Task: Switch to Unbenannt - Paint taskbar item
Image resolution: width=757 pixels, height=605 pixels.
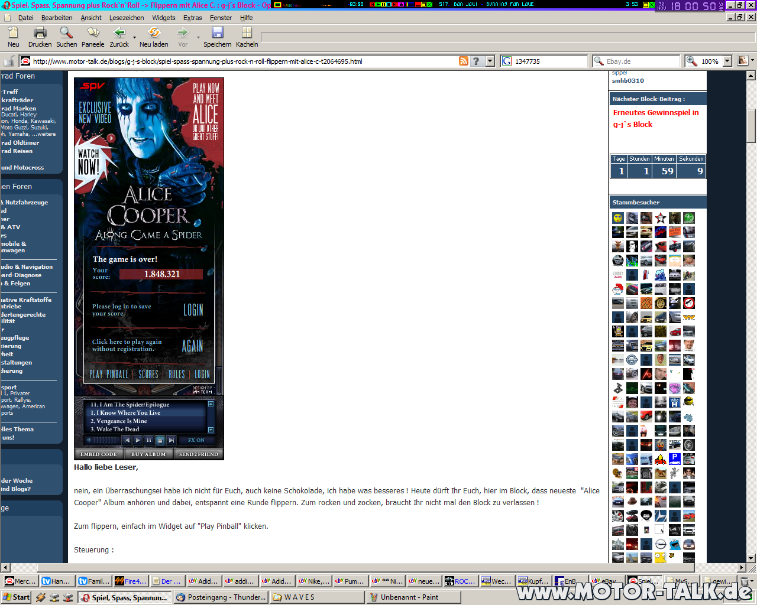Action: (x=413, y=597)
